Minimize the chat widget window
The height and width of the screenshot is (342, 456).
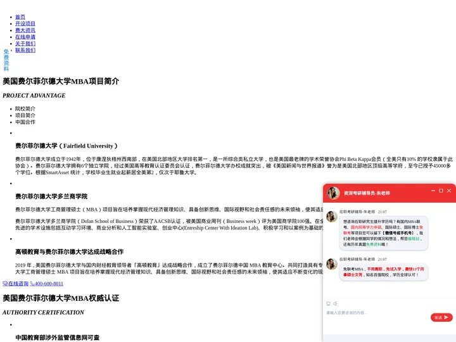(x=433, y=191)
